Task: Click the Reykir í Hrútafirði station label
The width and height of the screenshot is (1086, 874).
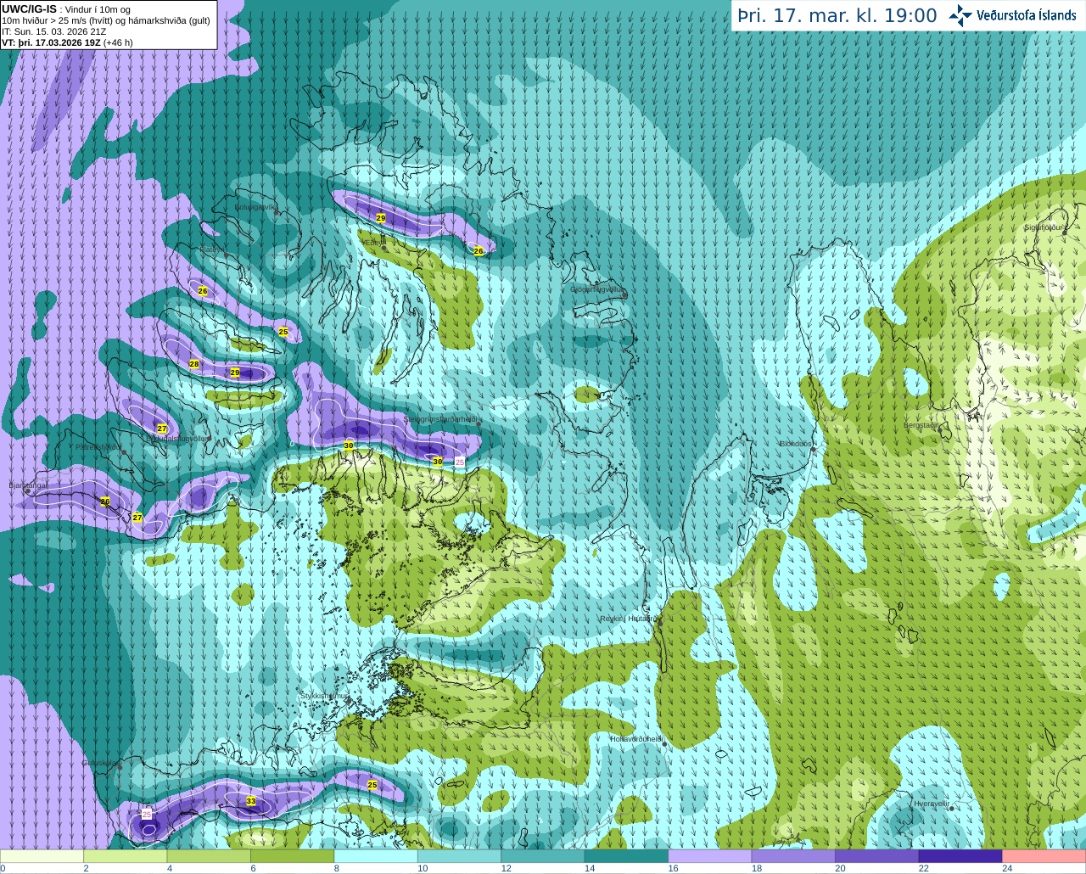Action: coord(629,619)
